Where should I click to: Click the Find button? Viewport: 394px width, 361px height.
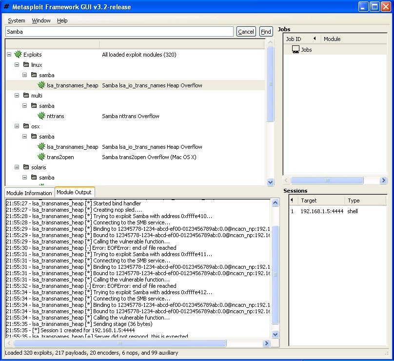266,32
